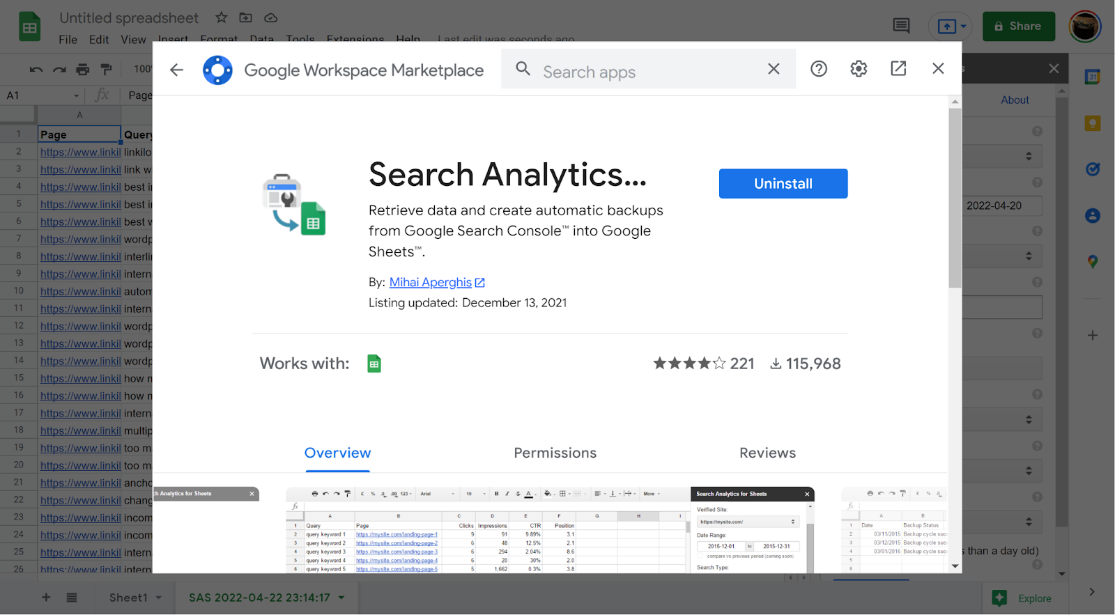Click the download count icon

pyautogui.click(x=776, y=364)
